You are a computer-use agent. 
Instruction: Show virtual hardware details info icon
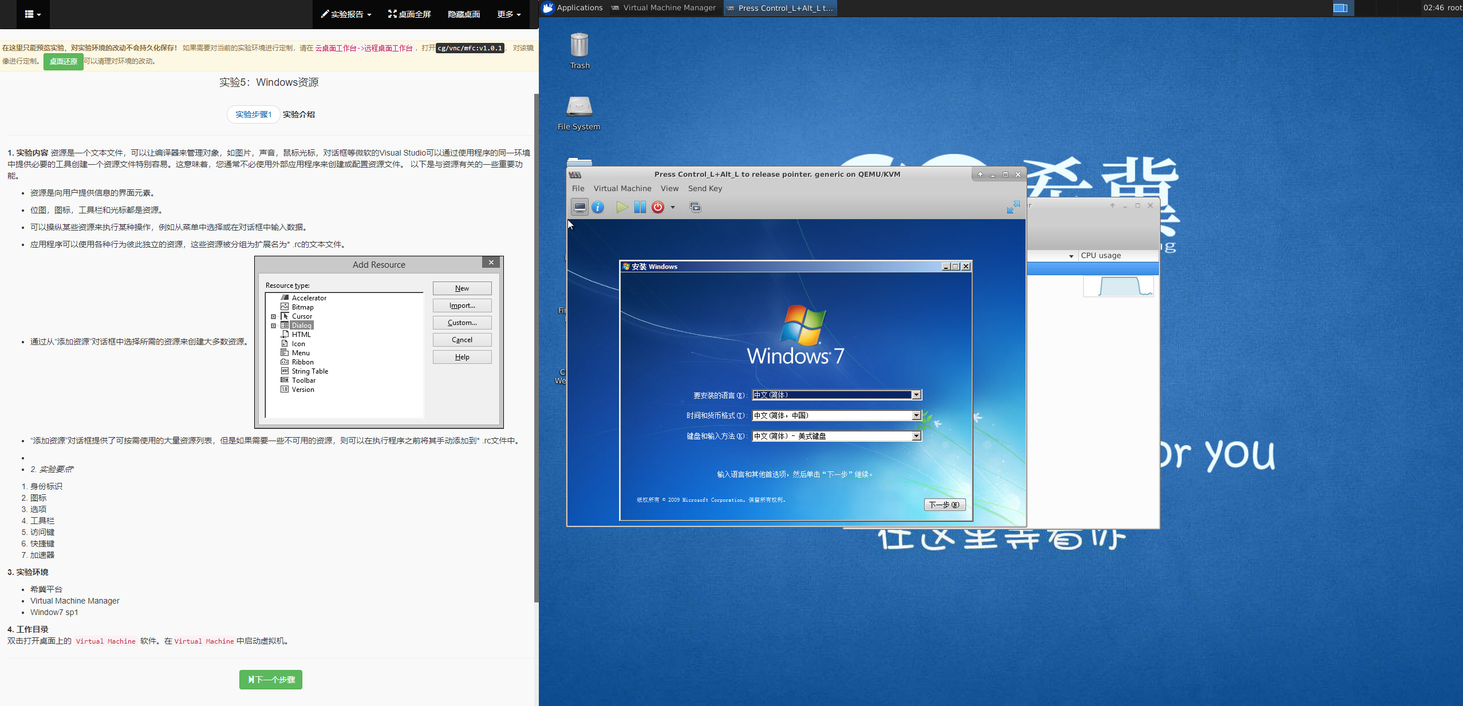(x=598, y=207)
